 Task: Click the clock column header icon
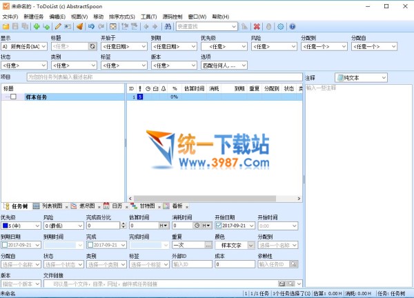148,89
